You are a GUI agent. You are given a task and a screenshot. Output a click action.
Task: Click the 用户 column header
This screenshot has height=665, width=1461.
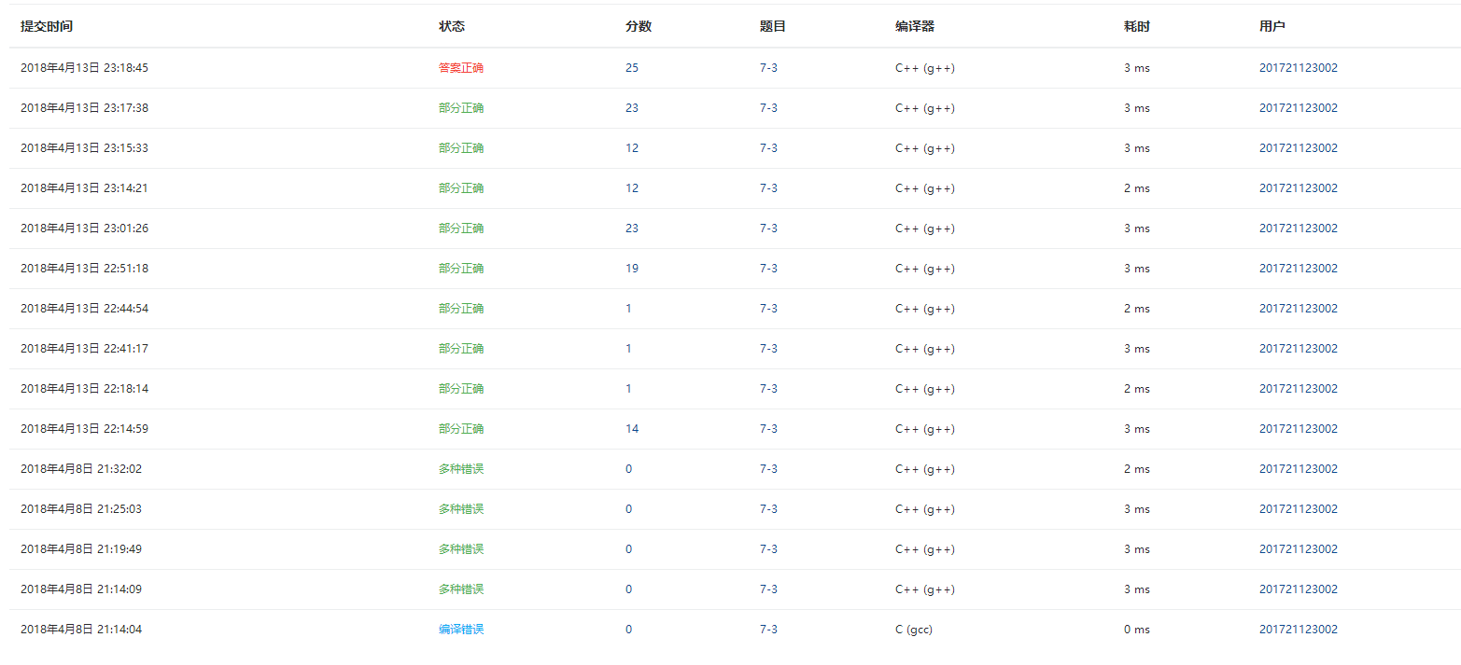[x=1271, y=26]
